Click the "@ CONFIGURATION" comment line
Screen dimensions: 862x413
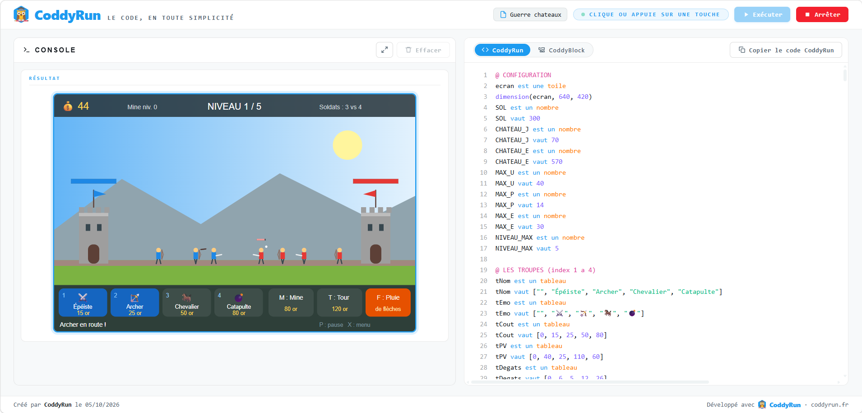click(x=523, y=75)
